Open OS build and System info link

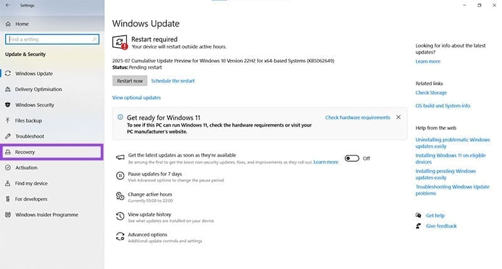[443, 105]
